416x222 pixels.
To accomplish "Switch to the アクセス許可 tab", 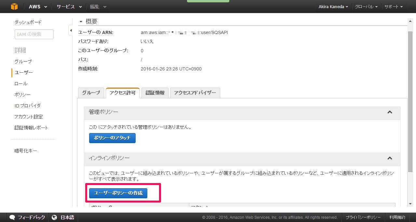I will (x=123, y=93).
